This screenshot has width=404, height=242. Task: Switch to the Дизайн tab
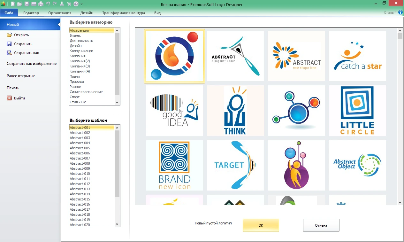pos(87,13)
